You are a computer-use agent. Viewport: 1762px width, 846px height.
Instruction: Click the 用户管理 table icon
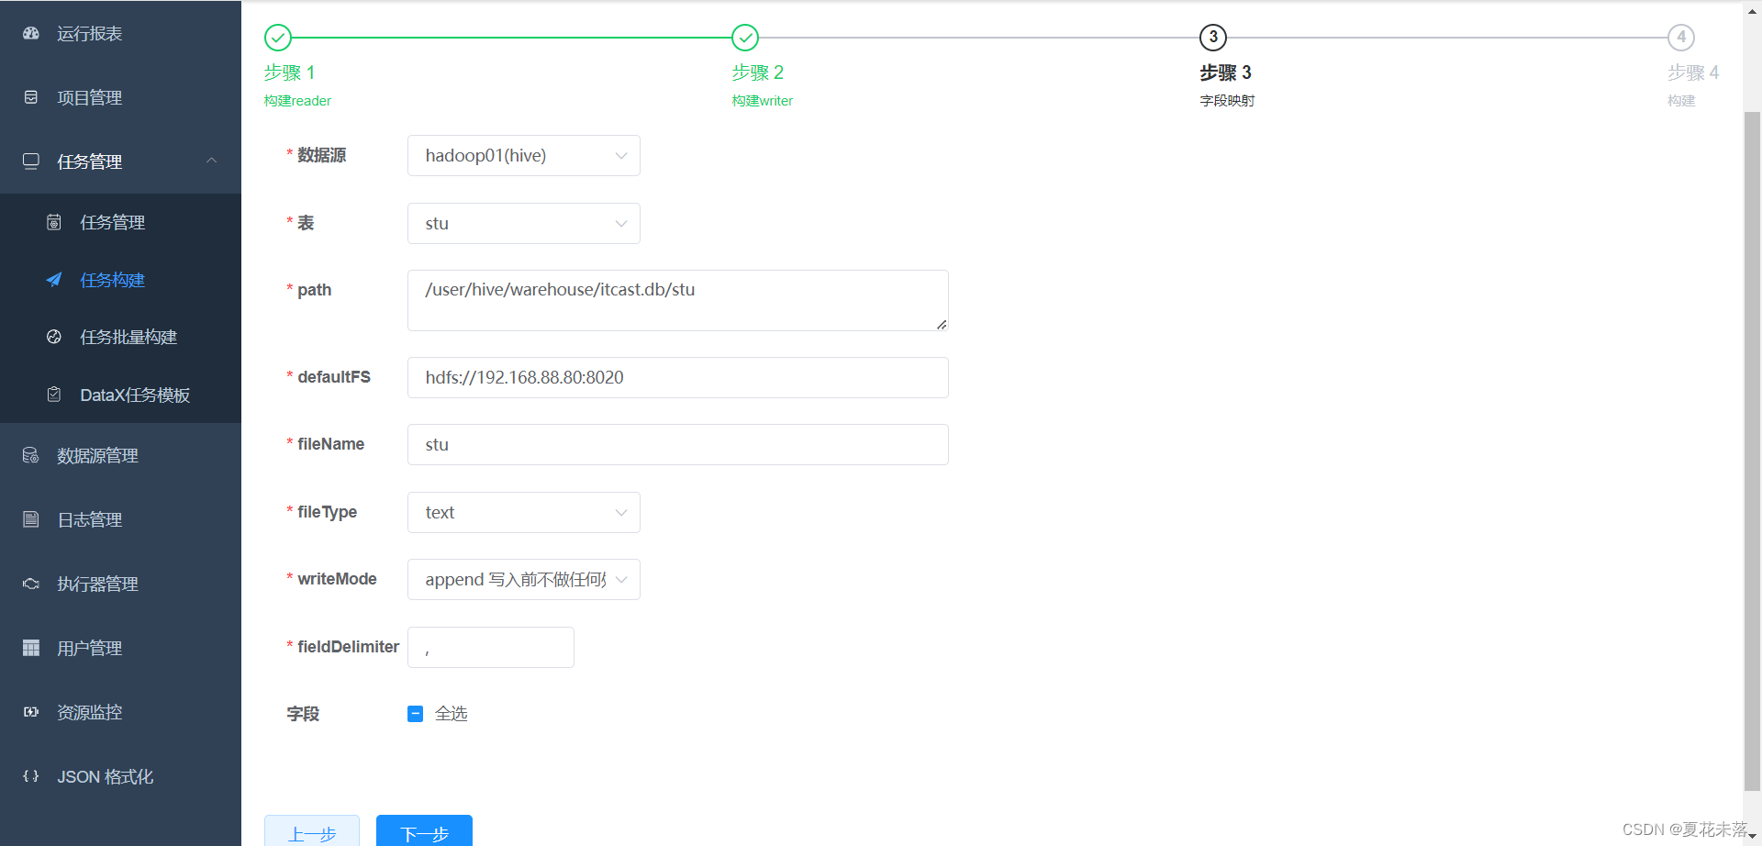(31, 648)
